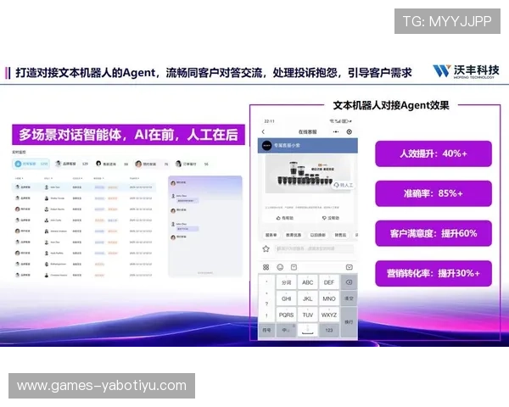
Task: Collapse keyboard with the down-chevron icon
Action: point(350,267)
